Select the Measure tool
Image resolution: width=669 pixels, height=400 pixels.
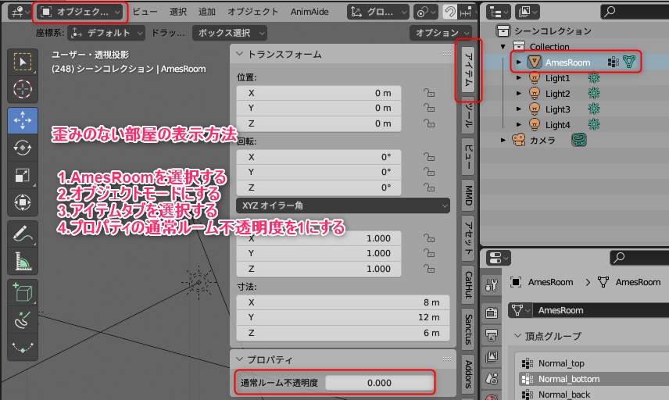(x=23, y=261)
